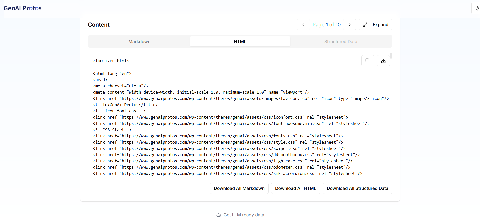Click the style.css link line

pos(218,142)
